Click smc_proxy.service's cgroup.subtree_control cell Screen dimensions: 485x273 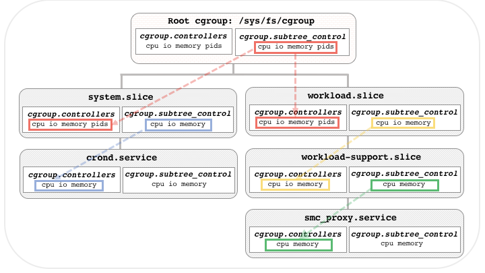point(404,239)
